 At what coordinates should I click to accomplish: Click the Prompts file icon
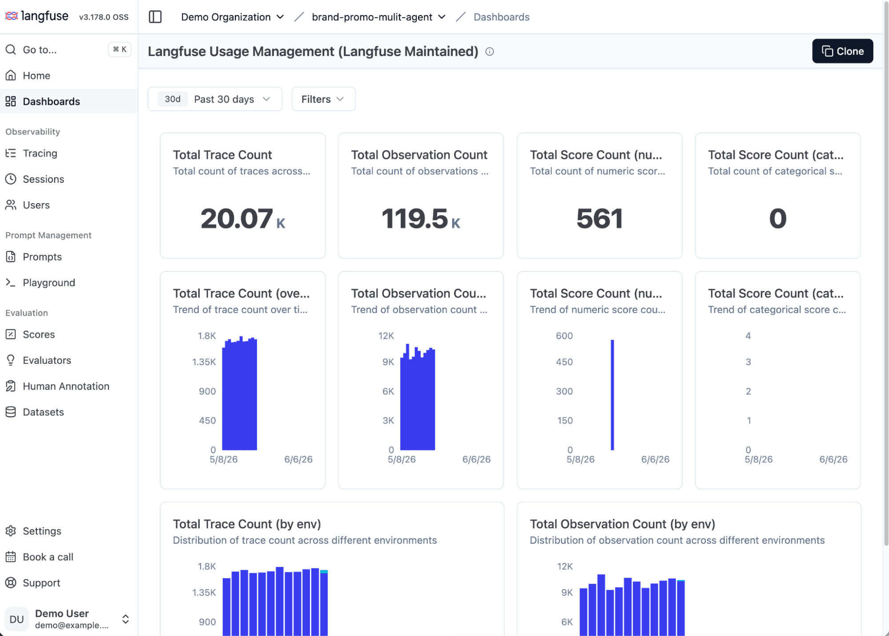(x=11, y=257)
